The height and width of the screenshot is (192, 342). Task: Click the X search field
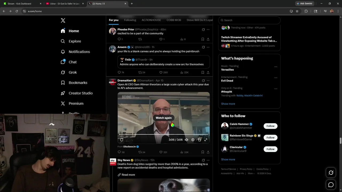click(x=249, y=20)
